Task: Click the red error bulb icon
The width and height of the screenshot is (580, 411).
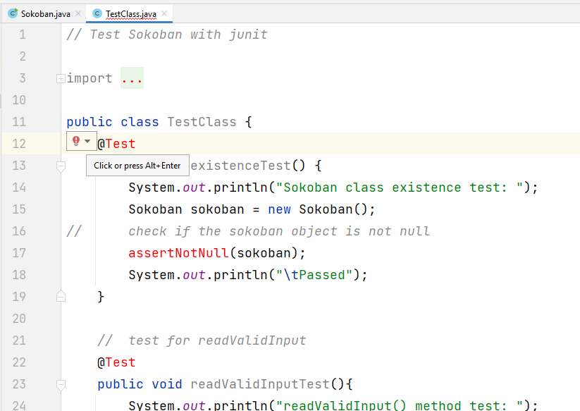Action: click(x=76, y=142)
